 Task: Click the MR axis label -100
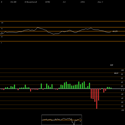122,110
